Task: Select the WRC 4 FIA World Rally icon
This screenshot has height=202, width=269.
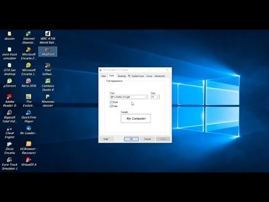Action: (x=48, y=38)
